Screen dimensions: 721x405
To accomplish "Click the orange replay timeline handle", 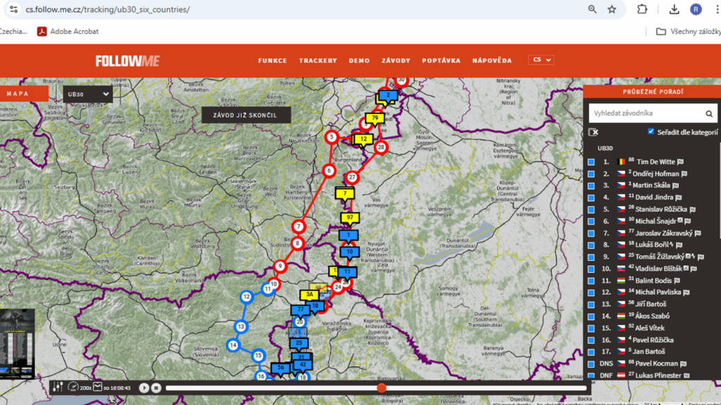I will click(x=381, y=388).
